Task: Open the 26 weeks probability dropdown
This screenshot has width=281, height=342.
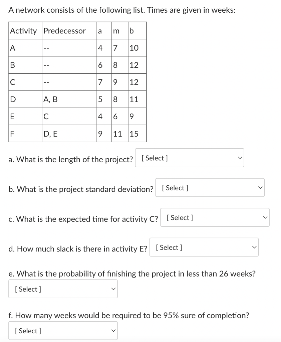Action: coord(63,289)
